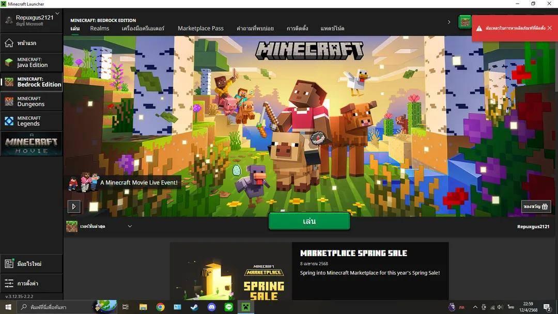
Task: Click the grass block version icon
Action: pos(72,226)
